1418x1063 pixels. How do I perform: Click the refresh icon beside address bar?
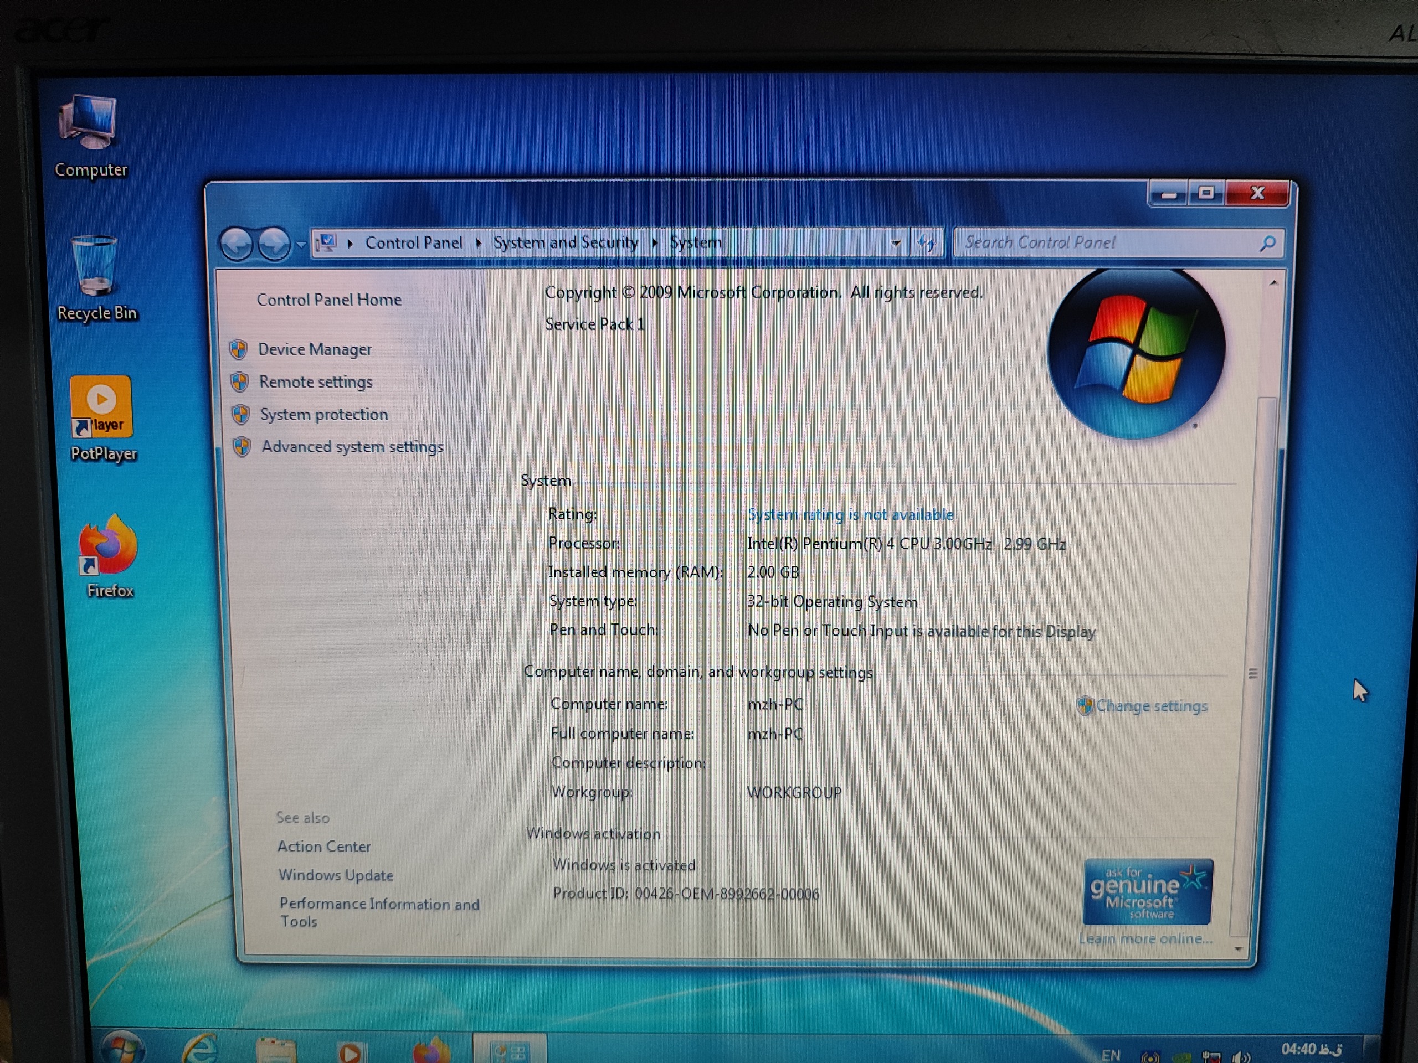[x=926, y=243]
